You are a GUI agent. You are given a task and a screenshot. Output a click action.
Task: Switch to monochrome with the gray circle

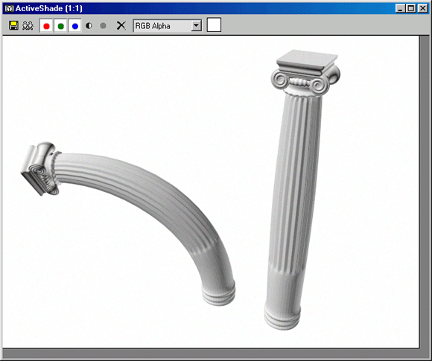coord(103,26)
